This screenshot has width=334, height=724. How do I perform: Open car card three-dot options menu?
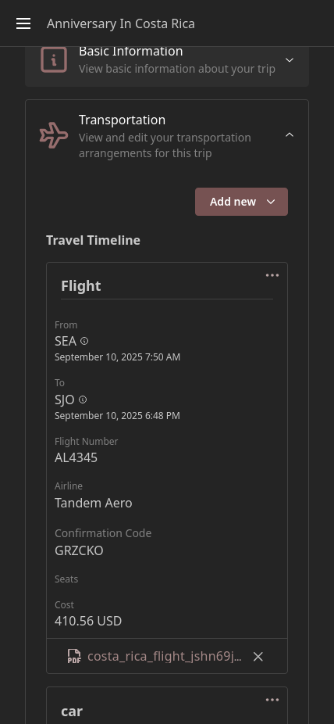(272, 700)
